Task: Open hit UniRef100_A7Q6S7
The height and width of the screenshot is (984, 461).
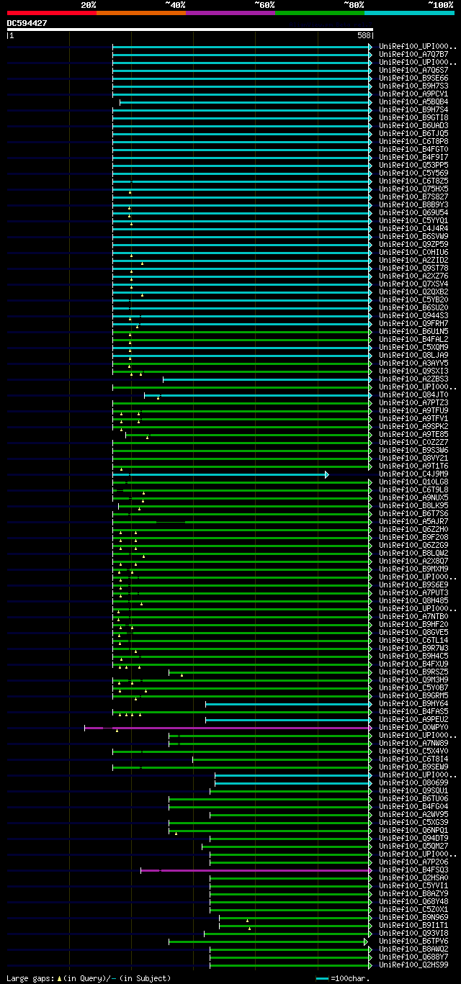Action: [x=413, y=70]
